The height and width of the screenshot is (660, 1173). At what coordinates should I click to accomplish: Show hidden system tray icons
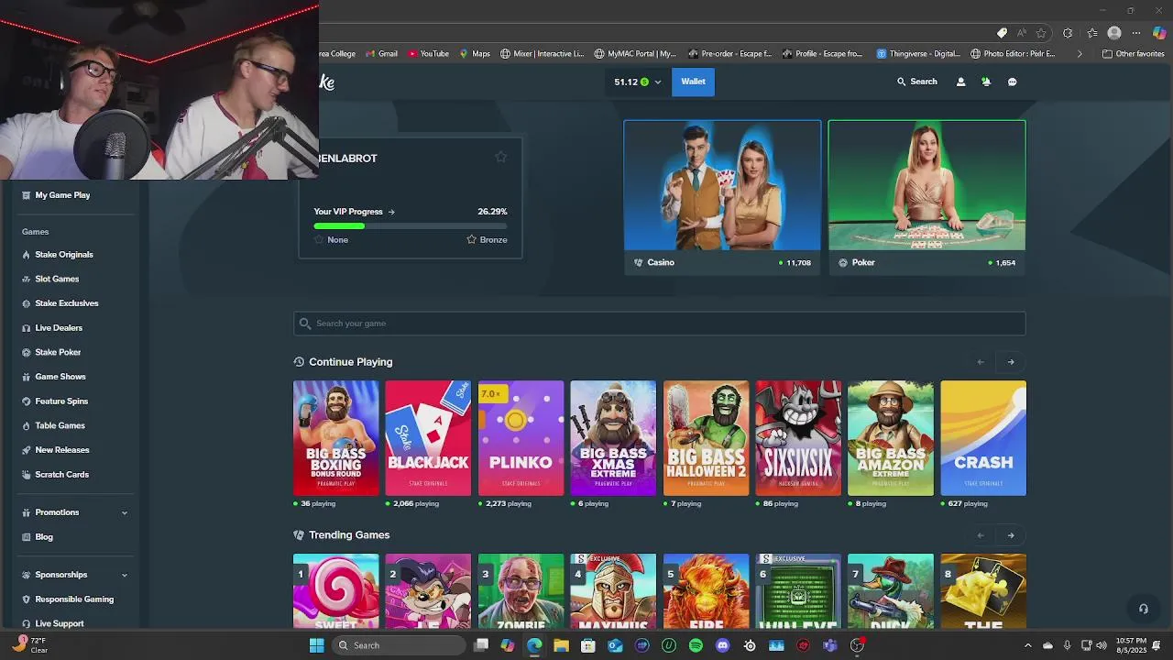click(x=1027, y=645)
